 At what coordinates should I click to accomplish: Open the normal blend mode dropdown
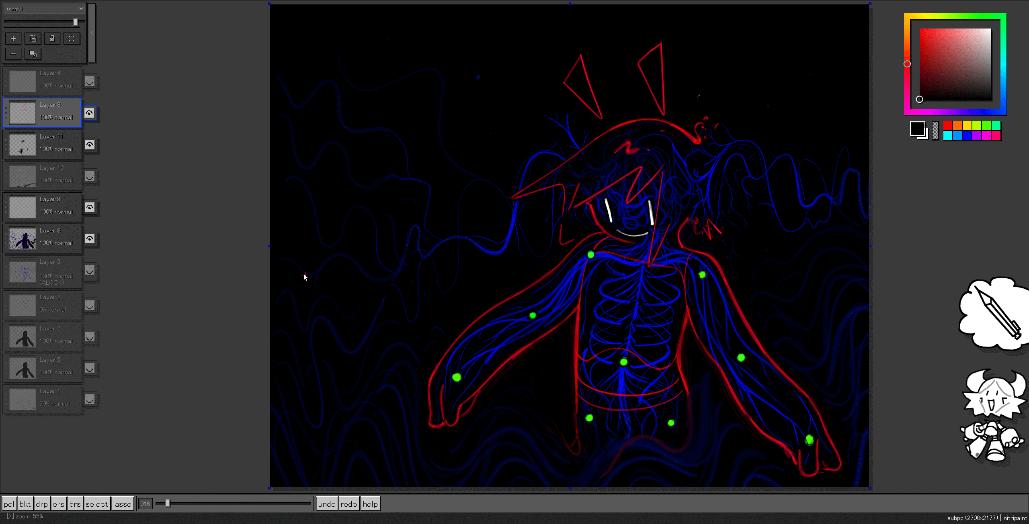point(44,8)
